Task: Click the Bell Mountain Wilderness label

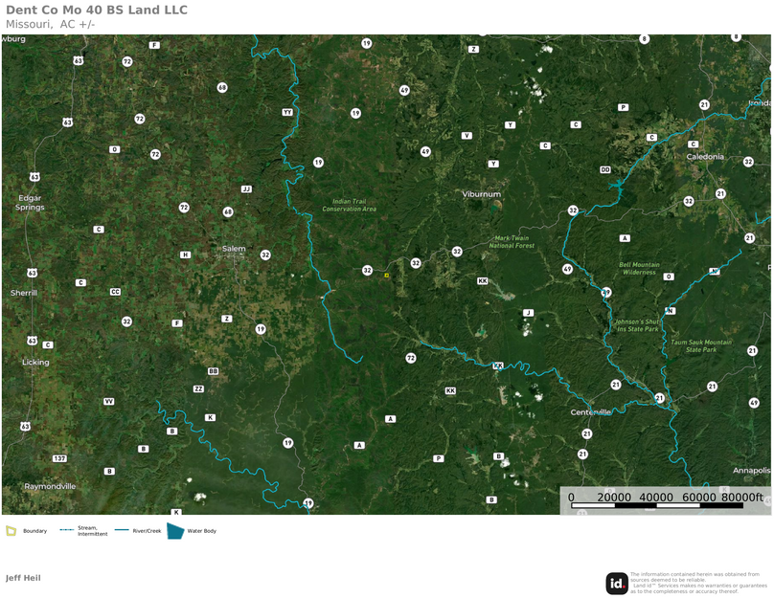Action: coord(639,268)
